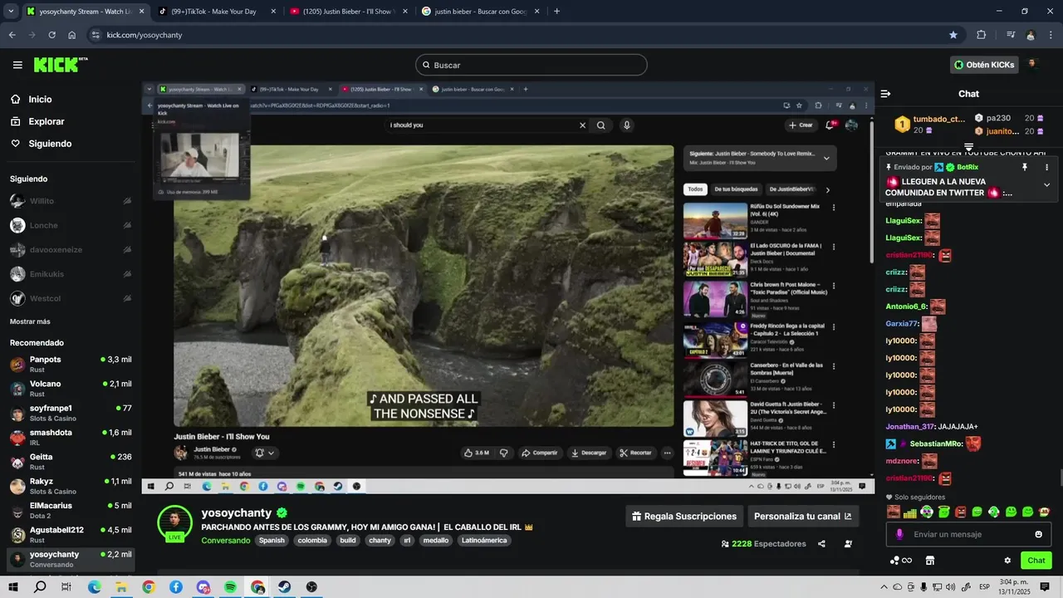The image size is (1063, 598).
Task: Click the mustache man quick emote
Action: (894, 512)
